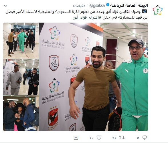Click the camera emoji in tweet

(x=144, y=11)
